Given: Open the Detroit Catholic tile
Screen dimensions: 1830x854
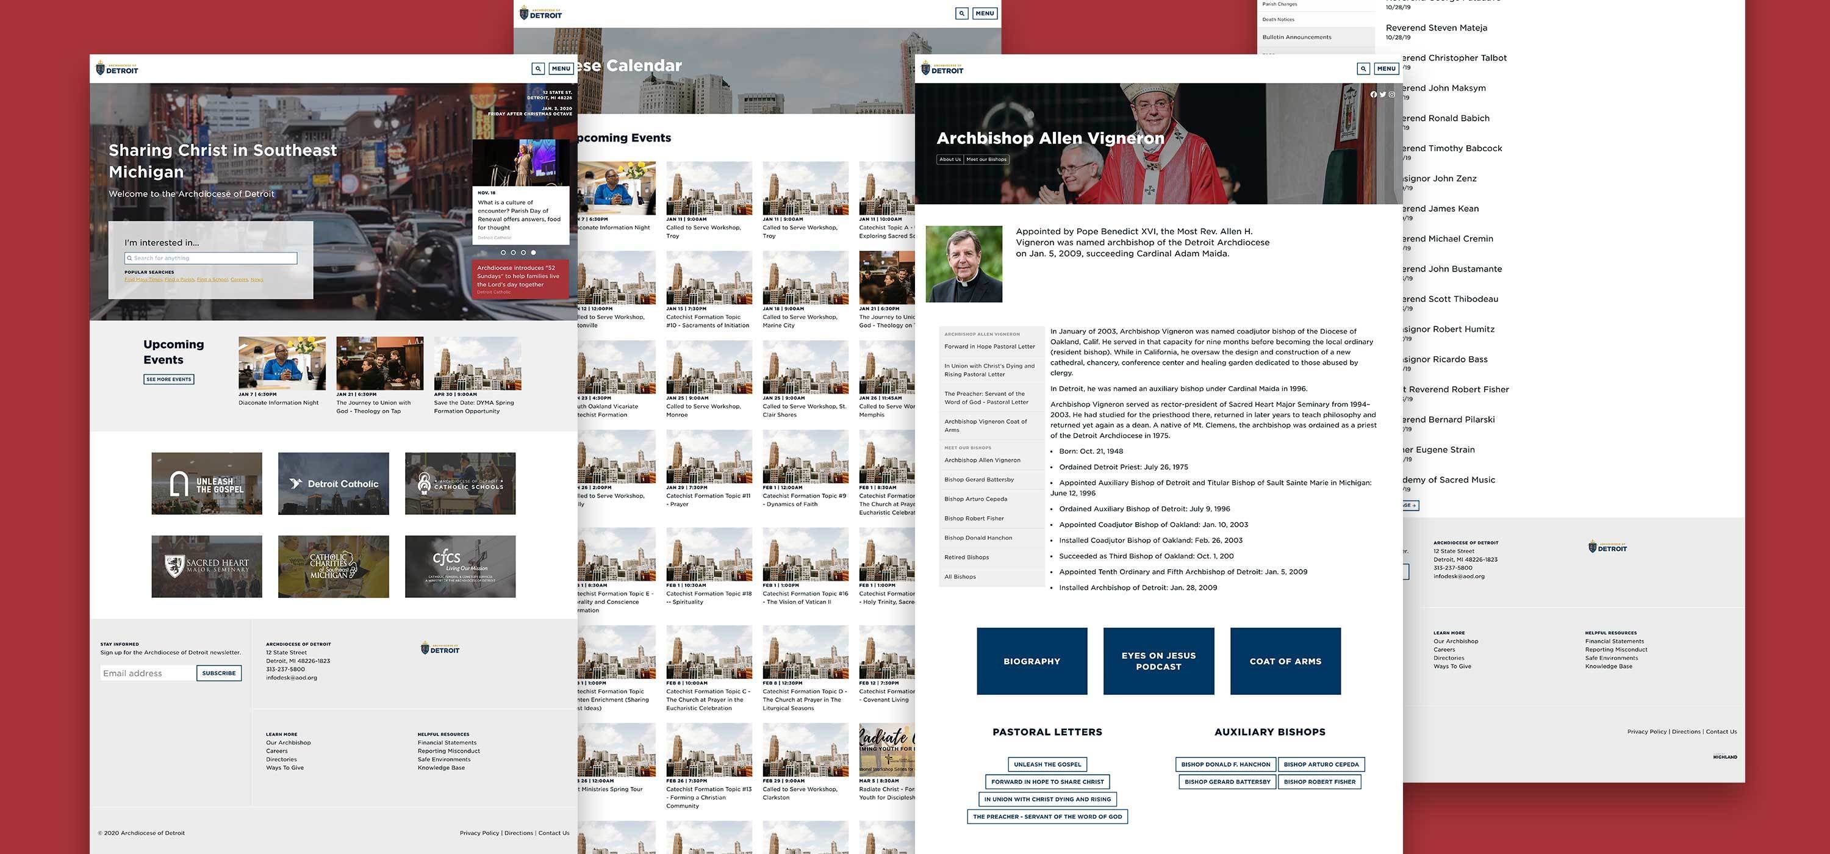Looking at the screenshot, I should pyautogui.click(x=333, y=484).
